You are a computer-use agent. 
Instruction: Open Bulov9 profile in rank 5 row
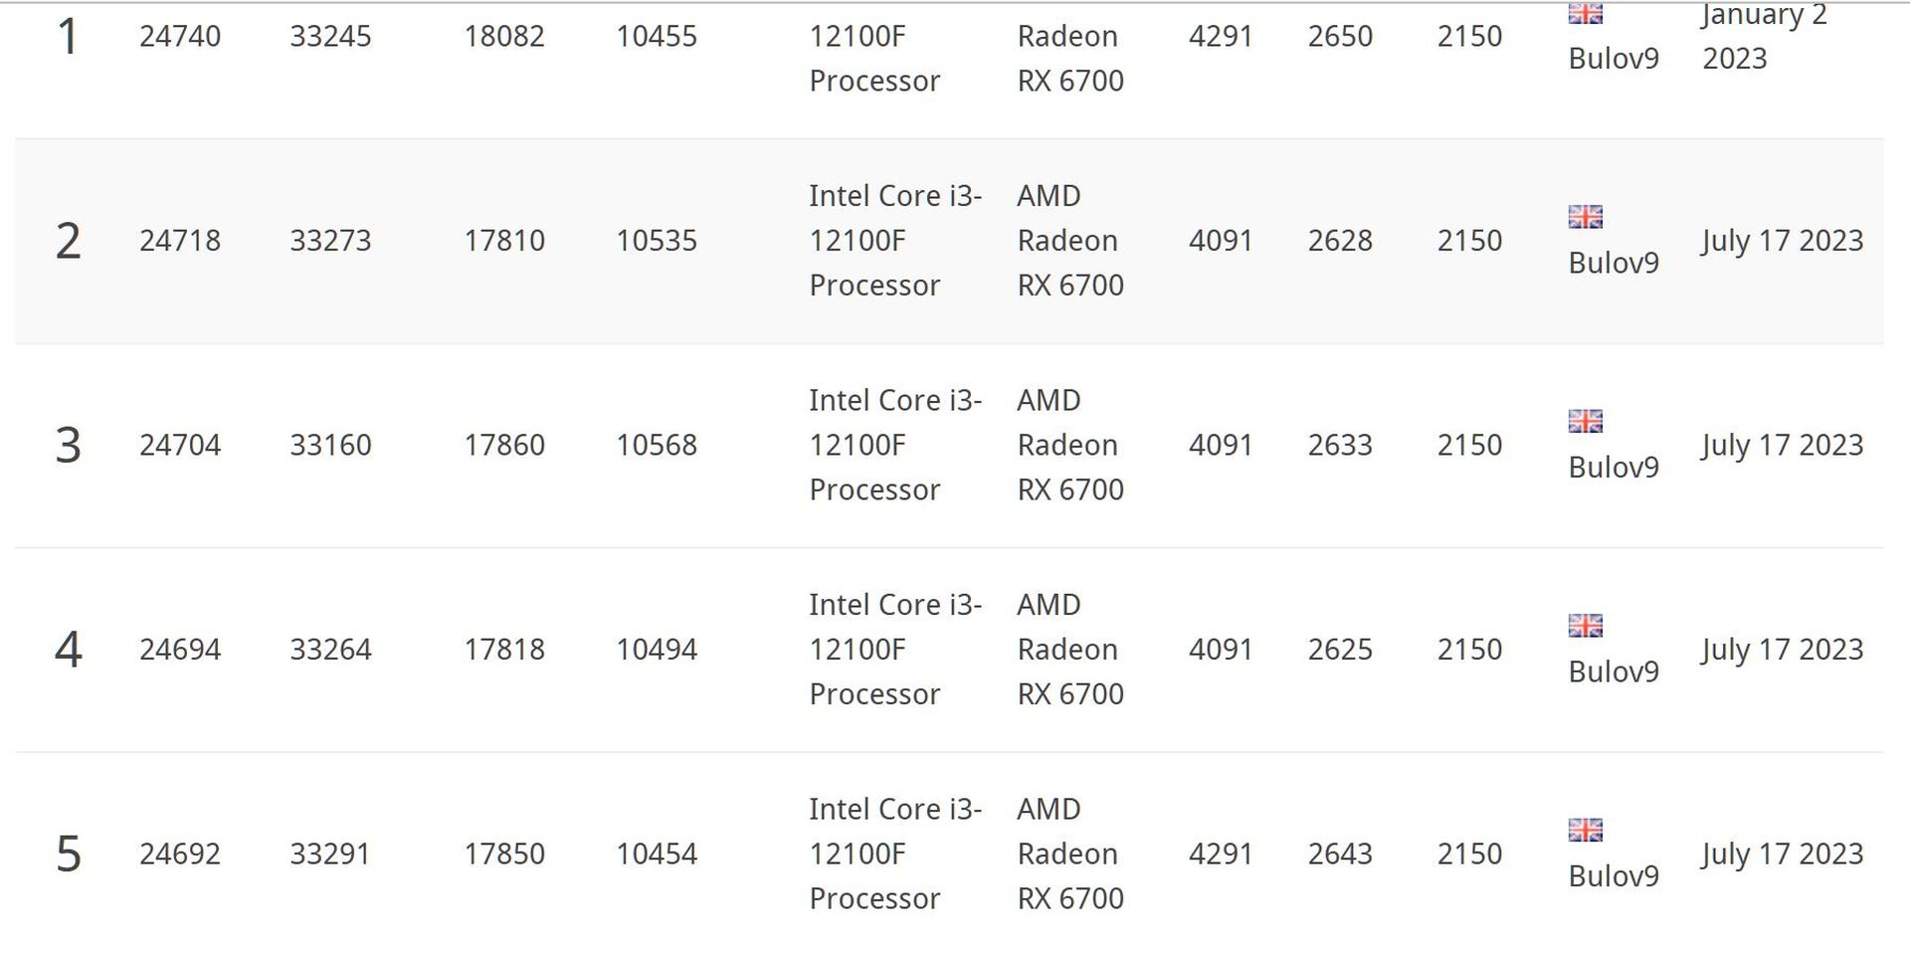click(x=1614, y=876)
